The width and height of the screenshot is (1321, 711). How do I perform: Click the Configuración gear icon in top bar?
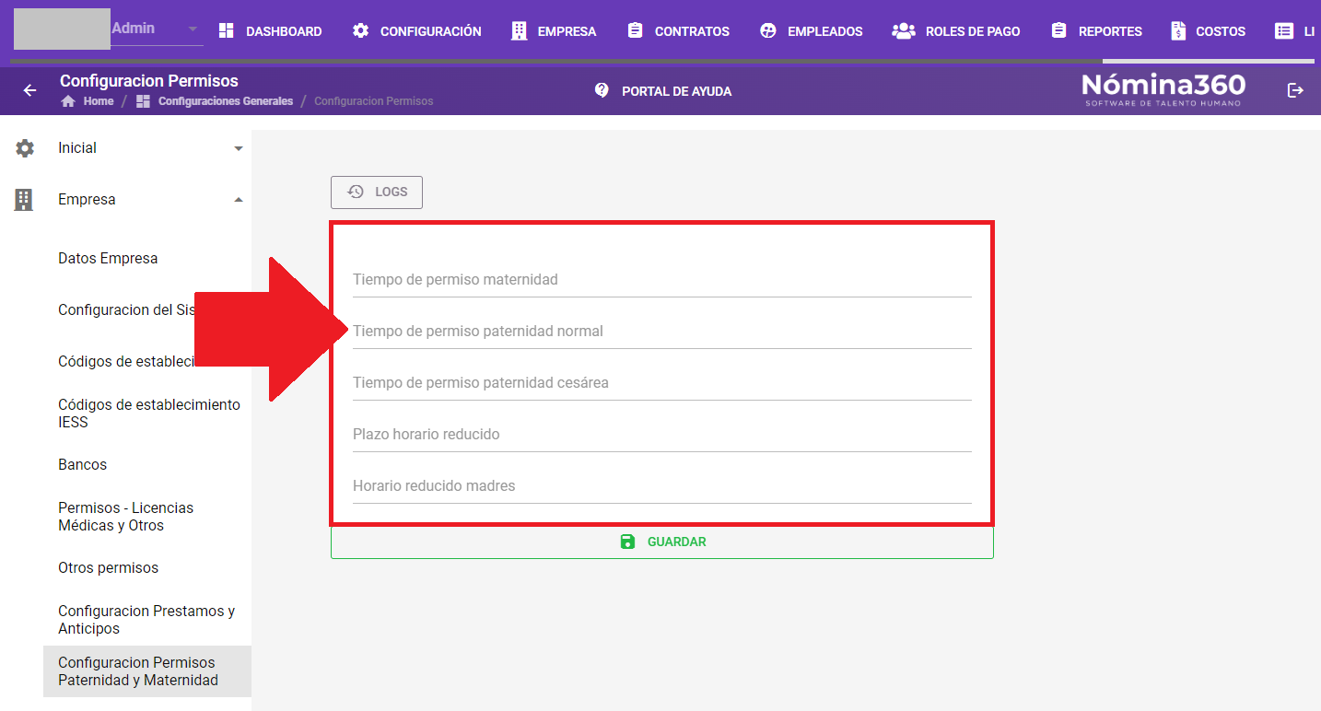361,30
